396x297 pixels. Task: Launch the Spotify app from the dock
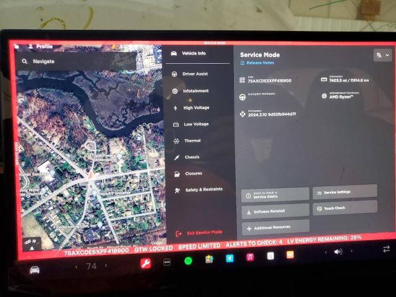pos(188,260)
